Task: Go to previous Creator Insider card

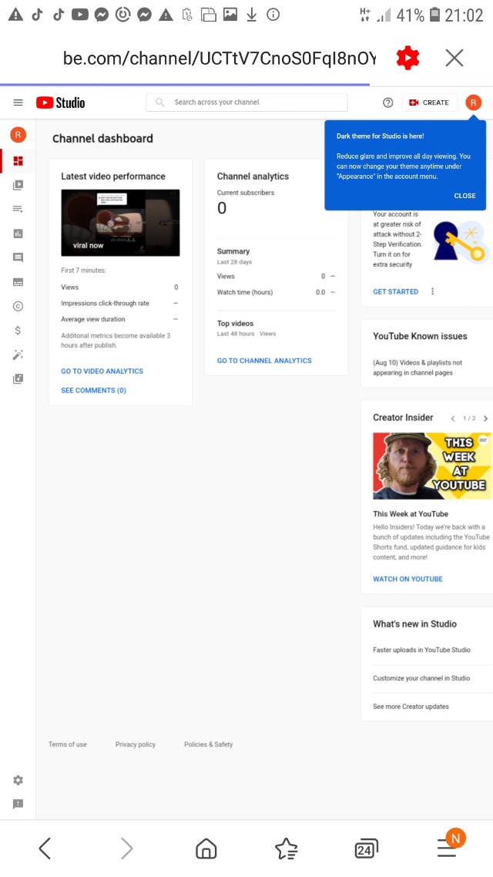Action: [x=453, y=418]
